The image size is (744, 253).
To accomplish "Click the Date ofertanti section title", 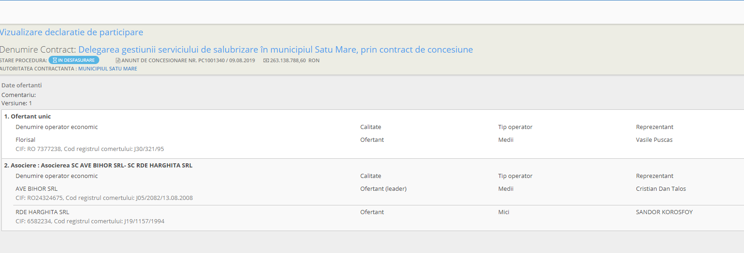I will [x=22, y=86].
